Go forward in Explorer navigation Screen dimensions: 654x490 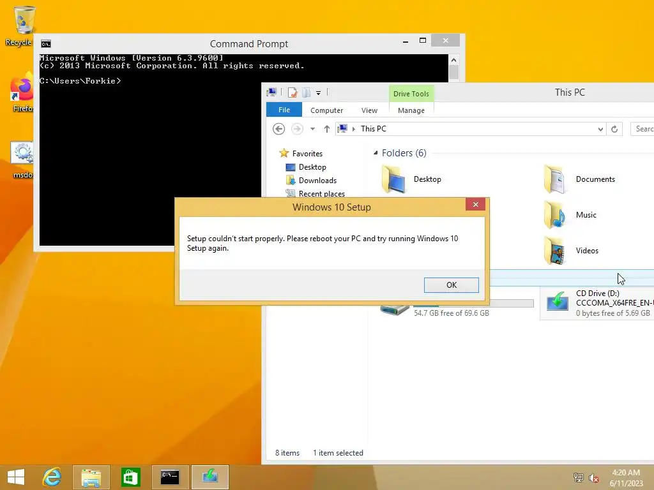tap(297, 129)
